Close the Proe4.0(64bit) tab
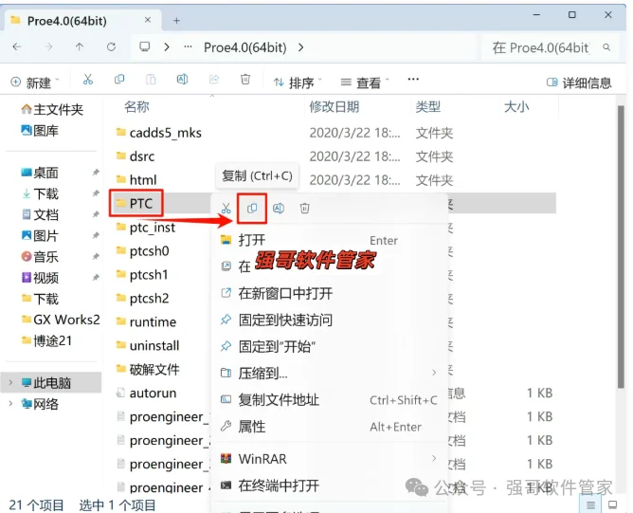Image resolution: width=633 pixels, height=513 pixels. pyautogui.click(x=148, y=20)
